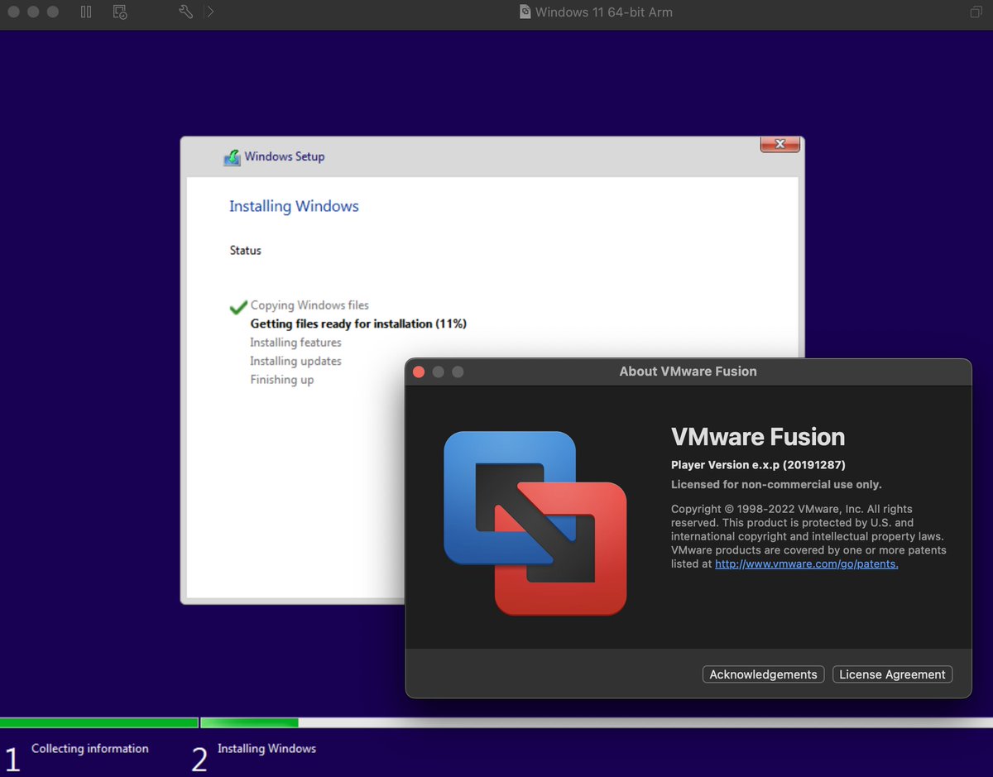The image size is (993, 777).
Task: Click the 'Player Version e.x.p (20191287)' text
Action: pos(758,464)
